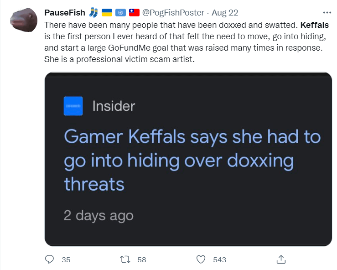Click the Gamer Keffals headline text
The width and height of the screenshot is (337, 270).
[192, 160]
